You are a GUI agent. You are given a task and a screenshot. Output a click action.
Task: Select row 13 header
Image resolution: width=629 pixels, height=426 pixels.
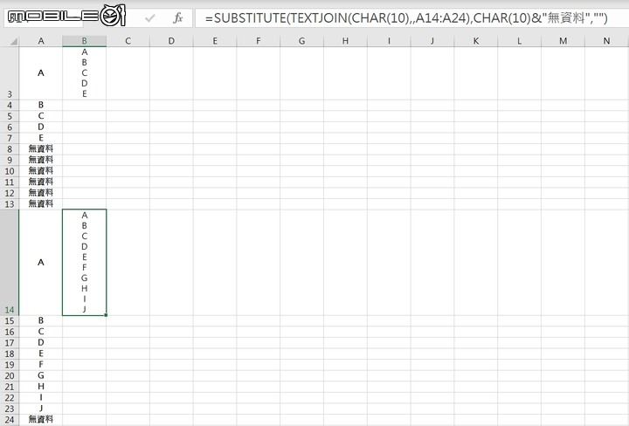(x=10, y=204)
